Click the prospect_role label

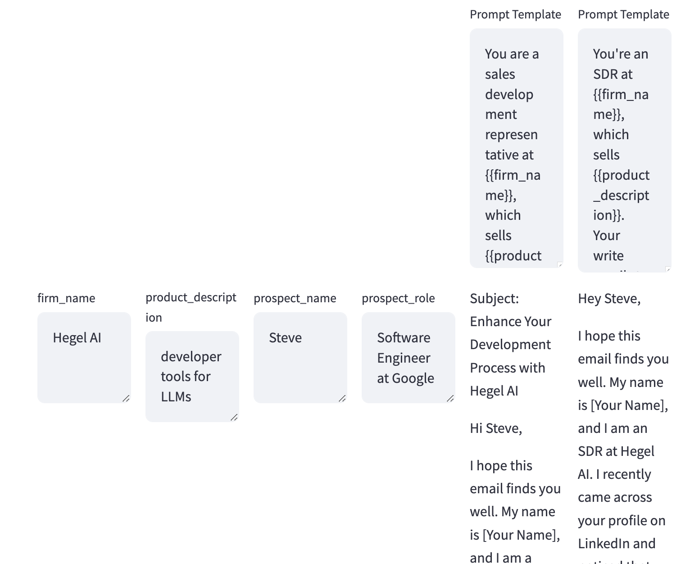[x=398, y=298]
